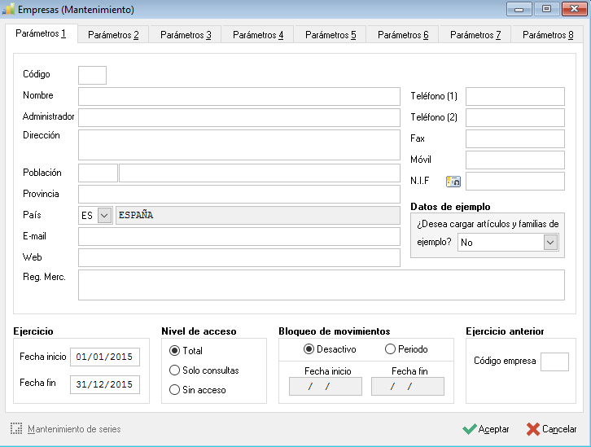Focus the Código input box
The height and width of the screenshot is (447, 591).
coord(92,75)
